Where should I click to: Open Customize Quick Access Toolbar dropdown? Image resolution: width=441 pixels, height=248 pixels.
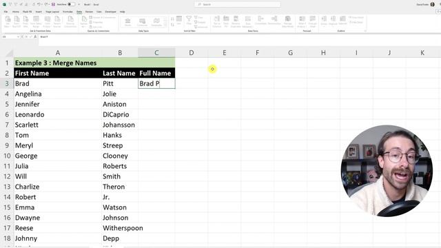tap(79, 5)
